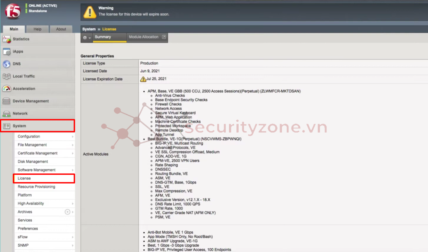
Task: Click the System icon in sidebar
Action: click(7, 126)
